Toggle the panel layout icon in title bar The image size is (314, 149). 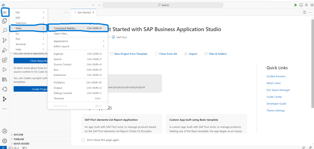tap(301, 5)
